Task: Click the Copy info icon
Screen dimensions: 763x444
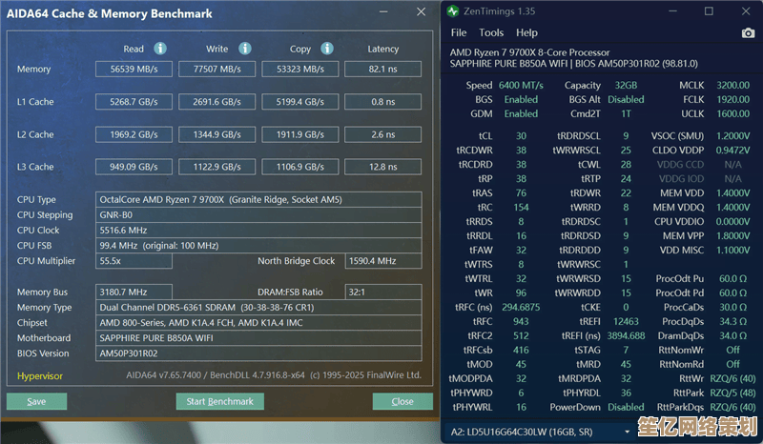Action: click(x=325, y=49)
